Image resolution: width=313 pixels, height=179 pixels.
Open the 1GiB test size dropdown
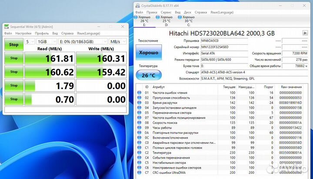click(x=47, y=42)
